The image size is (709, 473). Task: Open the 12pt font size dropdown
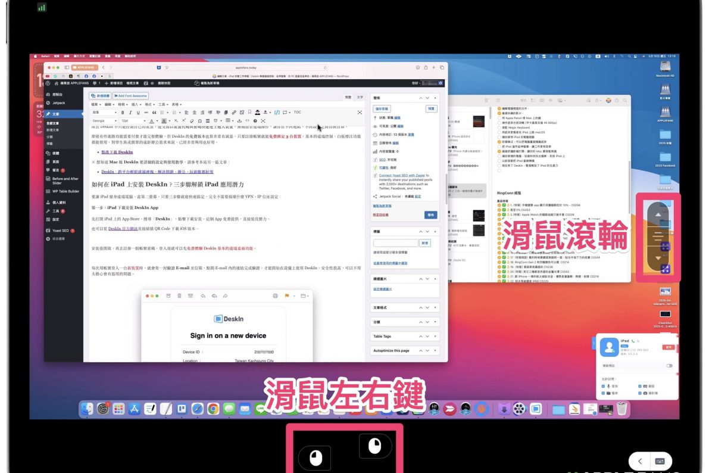133,120
